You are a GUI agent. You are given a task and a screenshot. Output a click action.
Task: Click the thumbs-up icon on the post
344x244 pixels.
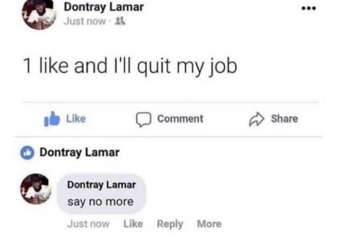point(51,119)
